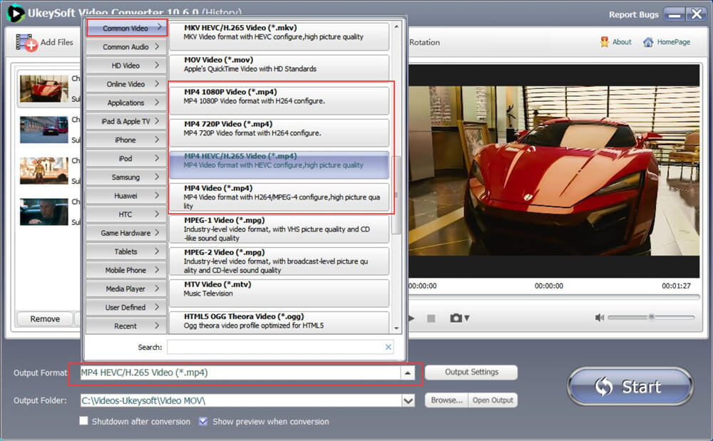Open the snapshot camera dropdown arrow

[x=467, y=318]
